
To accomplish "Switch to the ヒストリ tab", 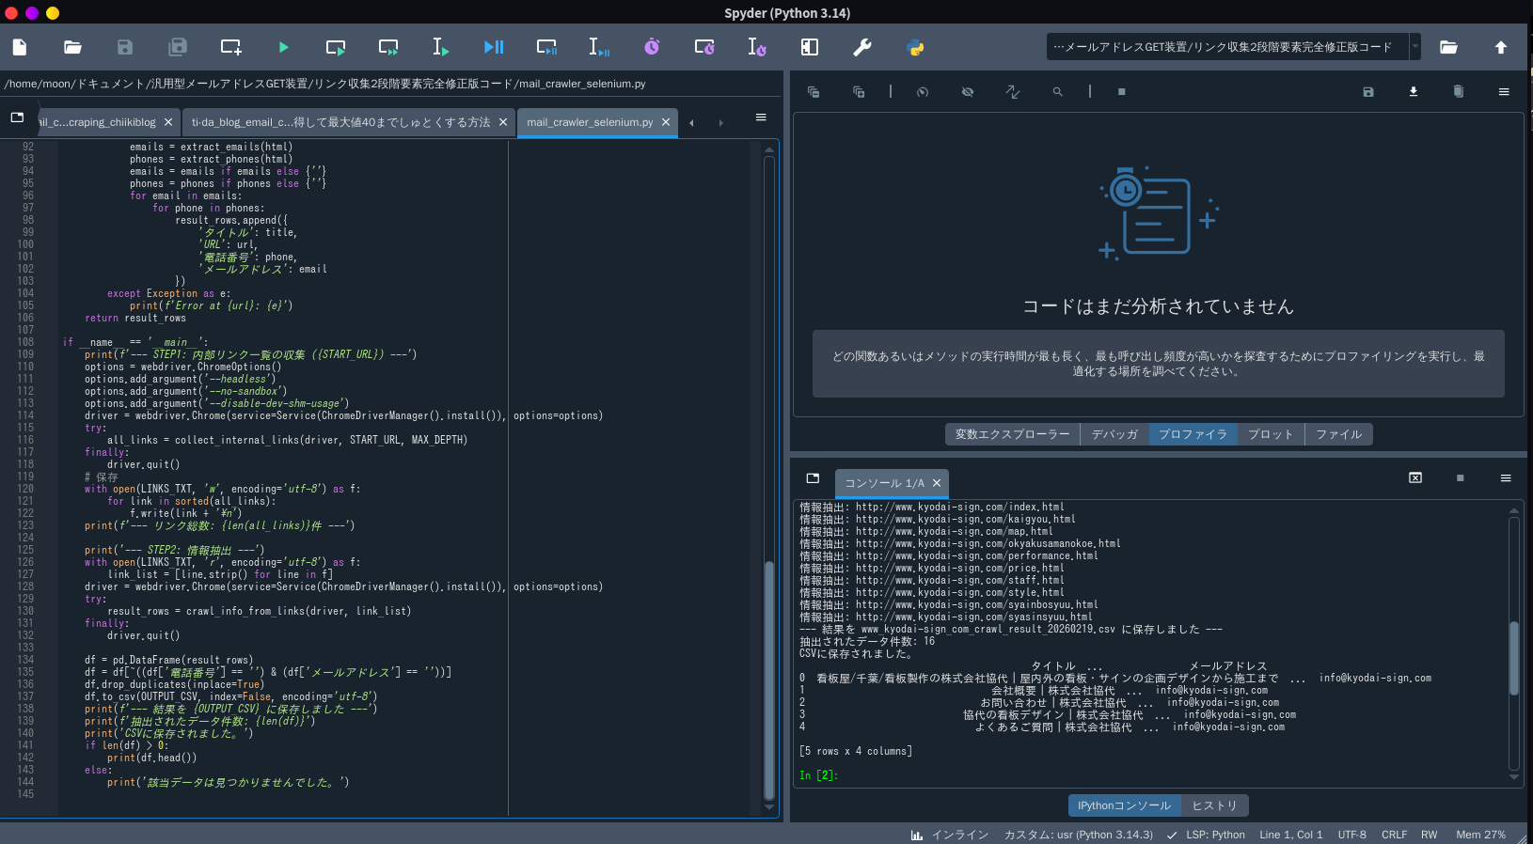I will click(1215, 805).
